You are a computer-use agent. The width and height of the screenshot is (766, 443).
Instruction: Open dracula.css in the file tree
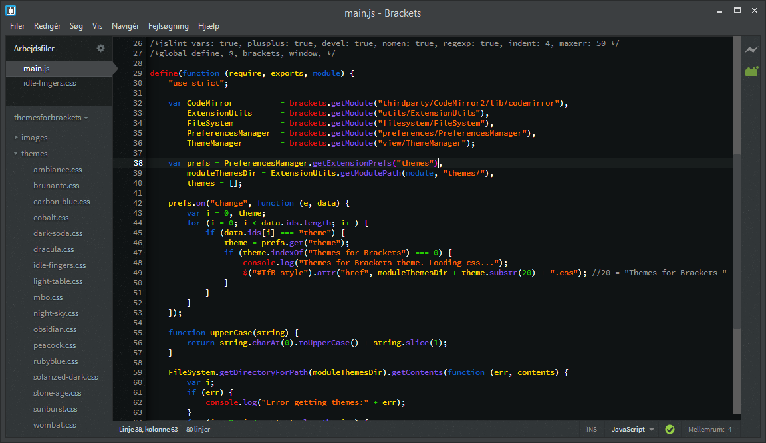click(54, 249)
